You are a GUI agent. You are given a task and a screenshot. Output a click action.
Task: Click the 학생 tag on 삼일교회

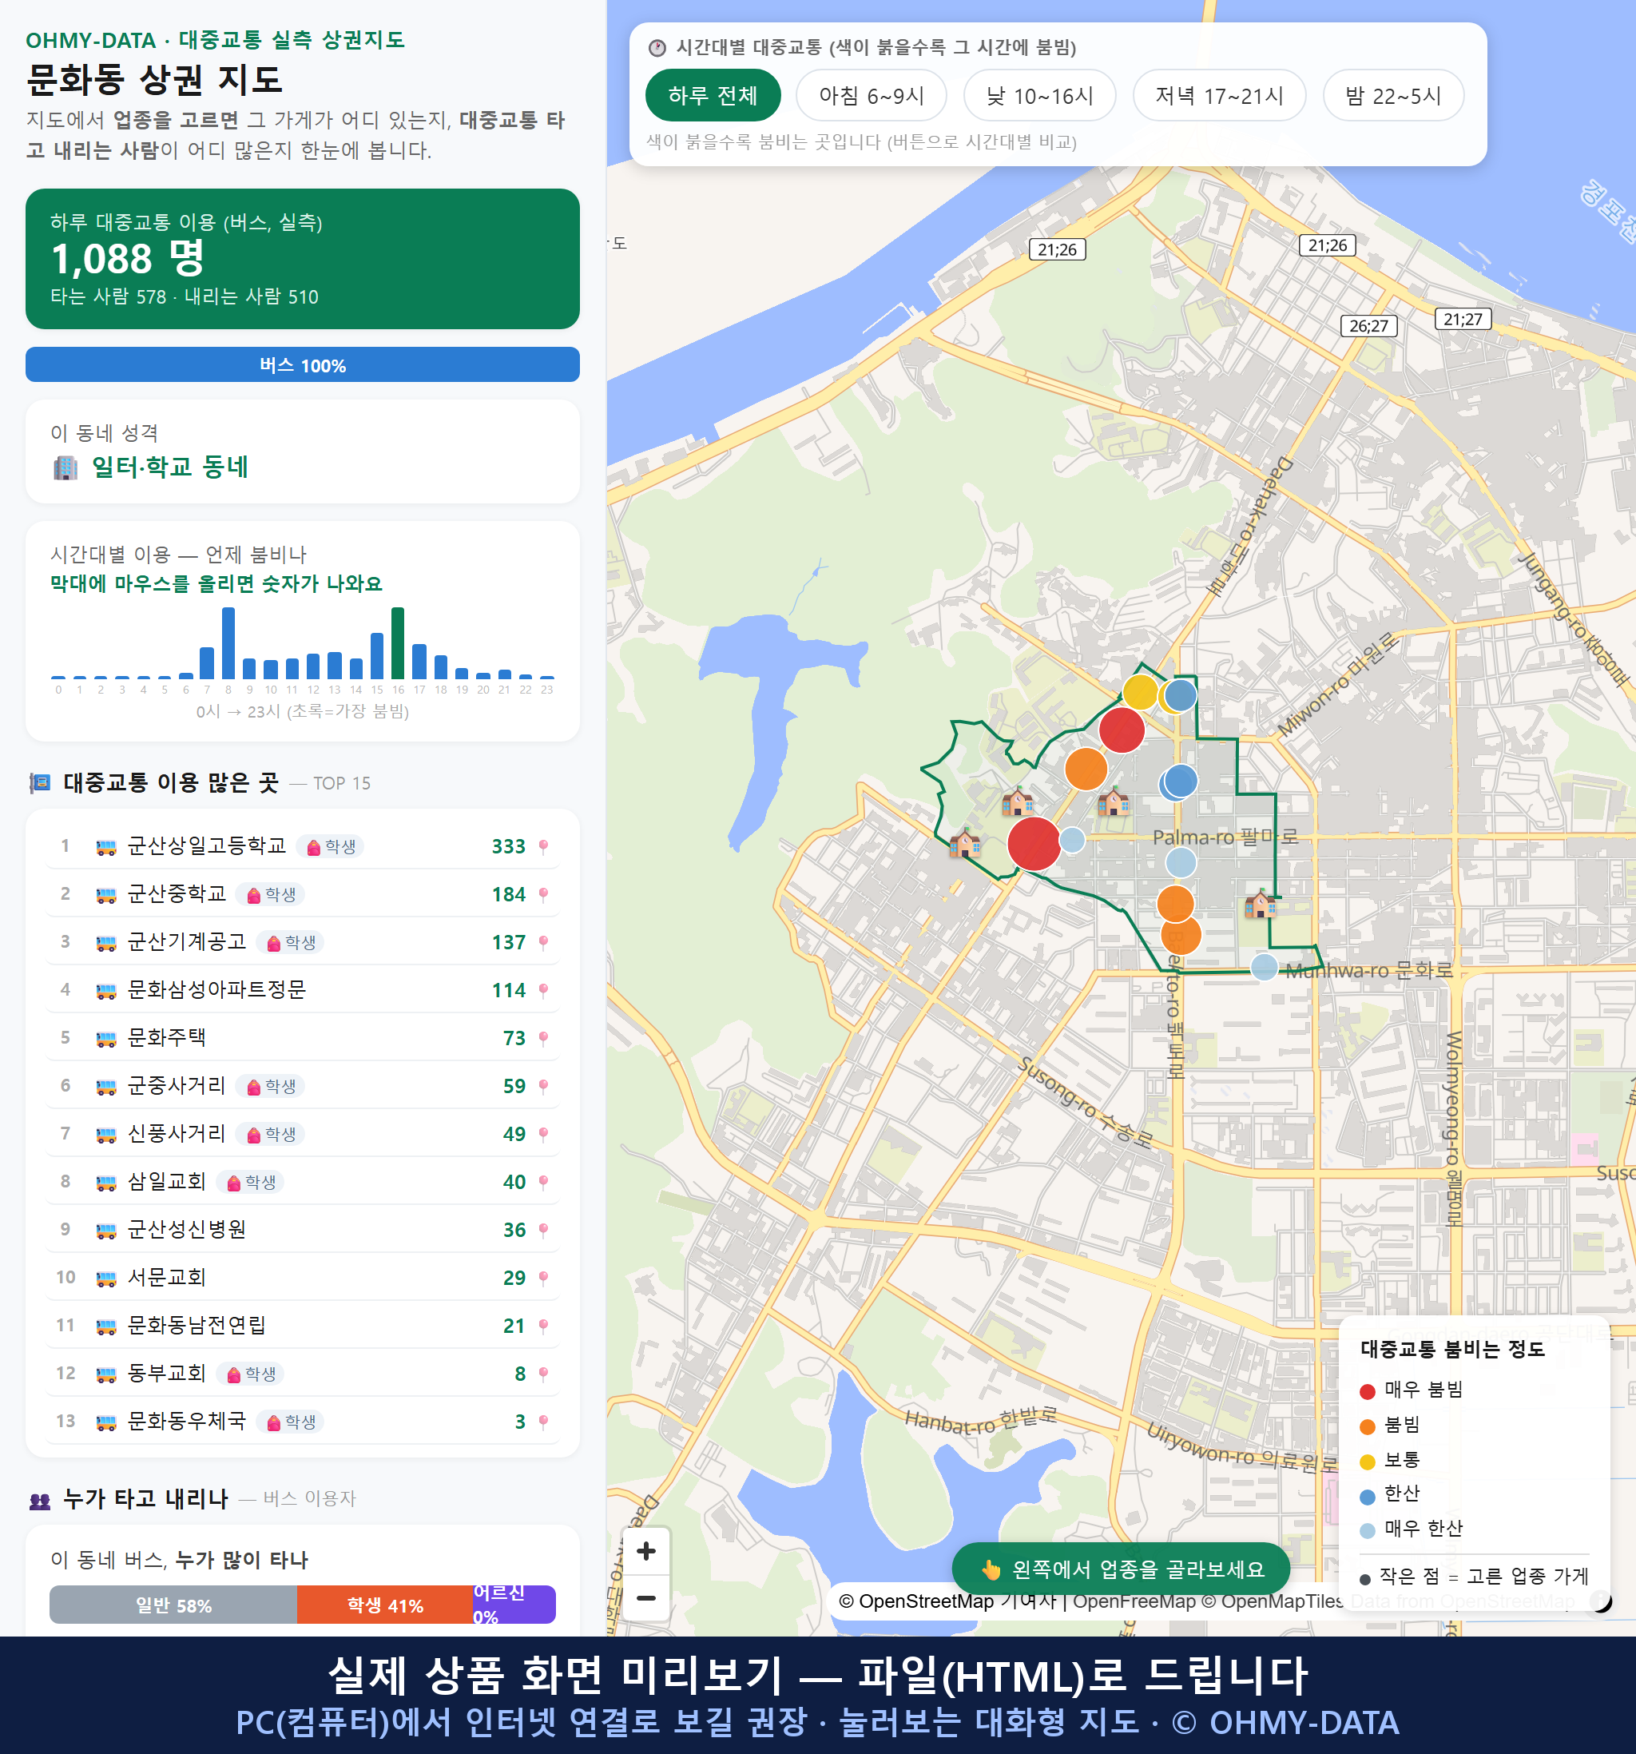point(251,1183)
